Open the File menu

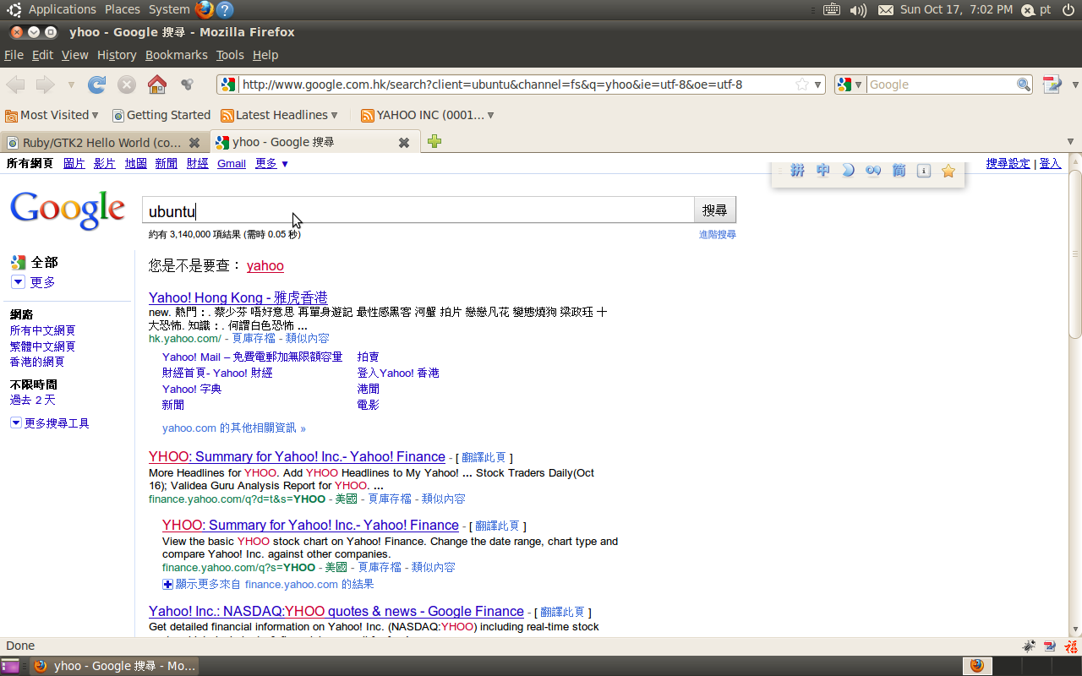(x=14, y=55)
